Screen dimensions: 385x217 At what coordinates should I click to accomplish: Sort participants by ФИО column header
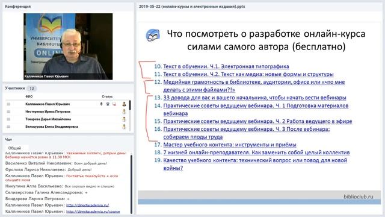click(29, 96)
